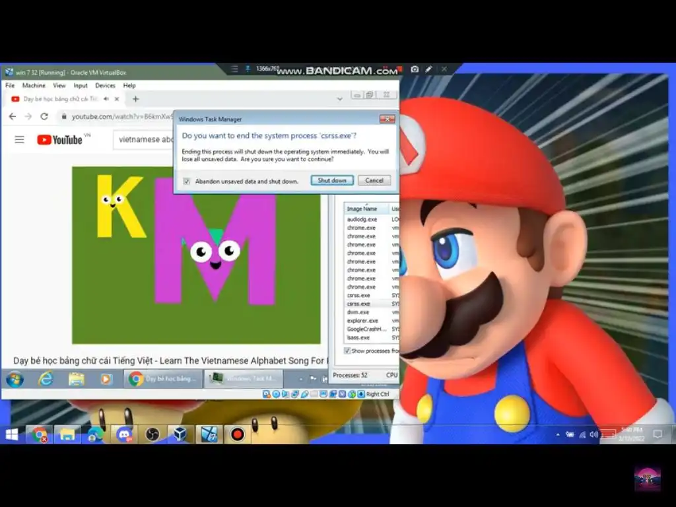This screenshot has width=676, height=507.
Task: Expand hidden icons in Windows 10 tray
Action: point(558,434)
